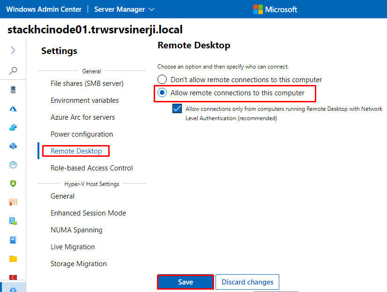Screen dimensions: 387x292
Task: Open the Server Manager dropdown
Action: [124, 9]
